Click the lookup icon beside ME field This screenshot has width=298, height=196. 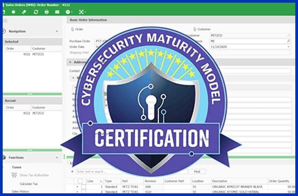point(288,41)
